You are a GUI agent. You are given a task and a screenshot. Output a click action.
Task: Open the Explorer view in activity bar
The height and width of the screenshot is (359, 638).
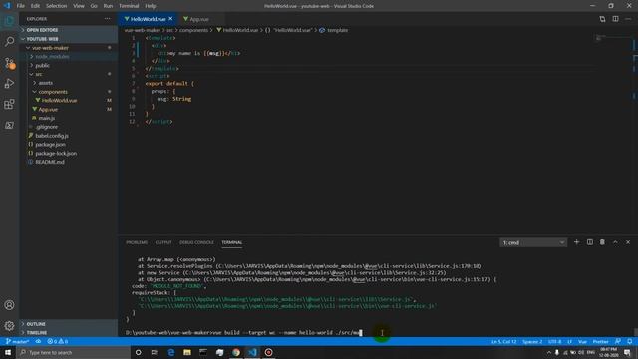click(9, 20)
